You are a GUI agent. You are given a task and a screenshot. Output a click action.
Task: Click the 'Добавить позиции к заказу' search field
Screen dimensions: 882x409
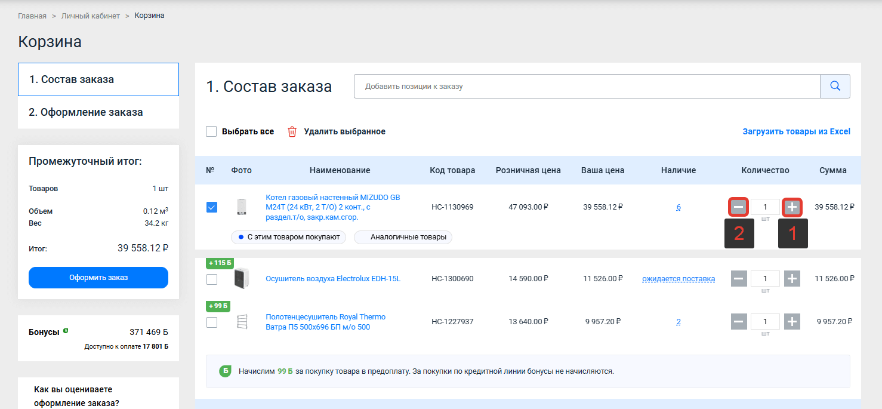tap(587, 87)
